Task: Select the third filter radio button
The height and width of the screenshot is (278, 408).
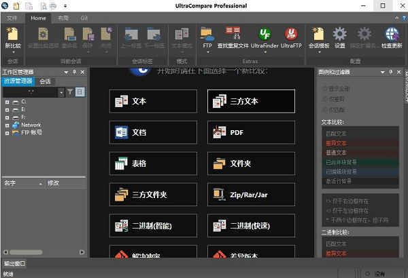Action: 325,110
